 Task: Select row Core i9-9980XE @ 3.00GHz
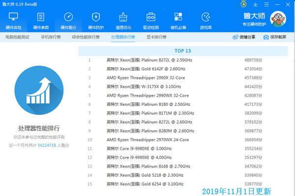point(183,149)
